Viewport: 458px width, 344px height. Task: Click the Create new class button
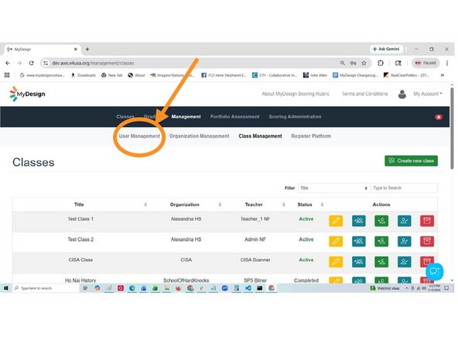[x=411, y=160]
